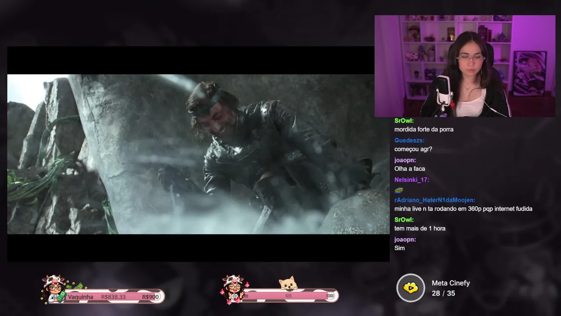
Task: Click the message 'começou agr?'
Action: click(x=413, y=149)
